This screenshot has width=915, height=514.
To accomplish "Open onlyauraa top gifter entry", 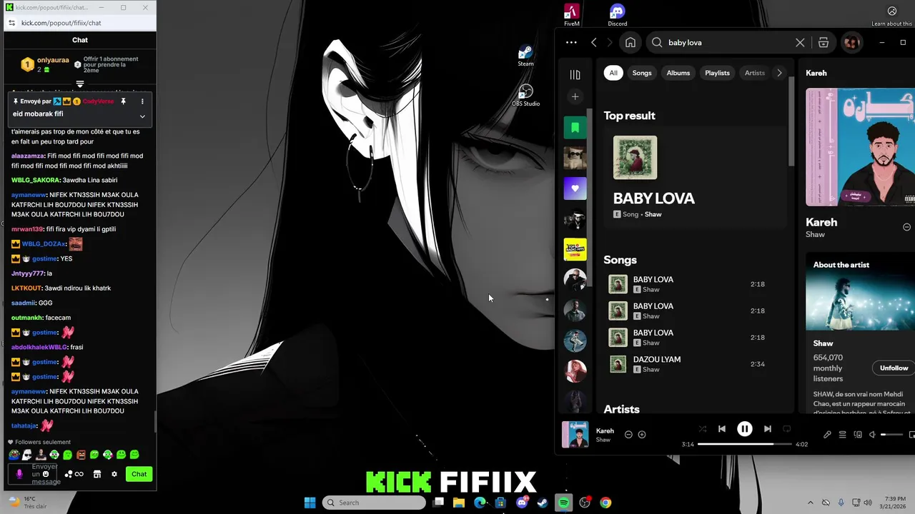I will click(45, 64).
